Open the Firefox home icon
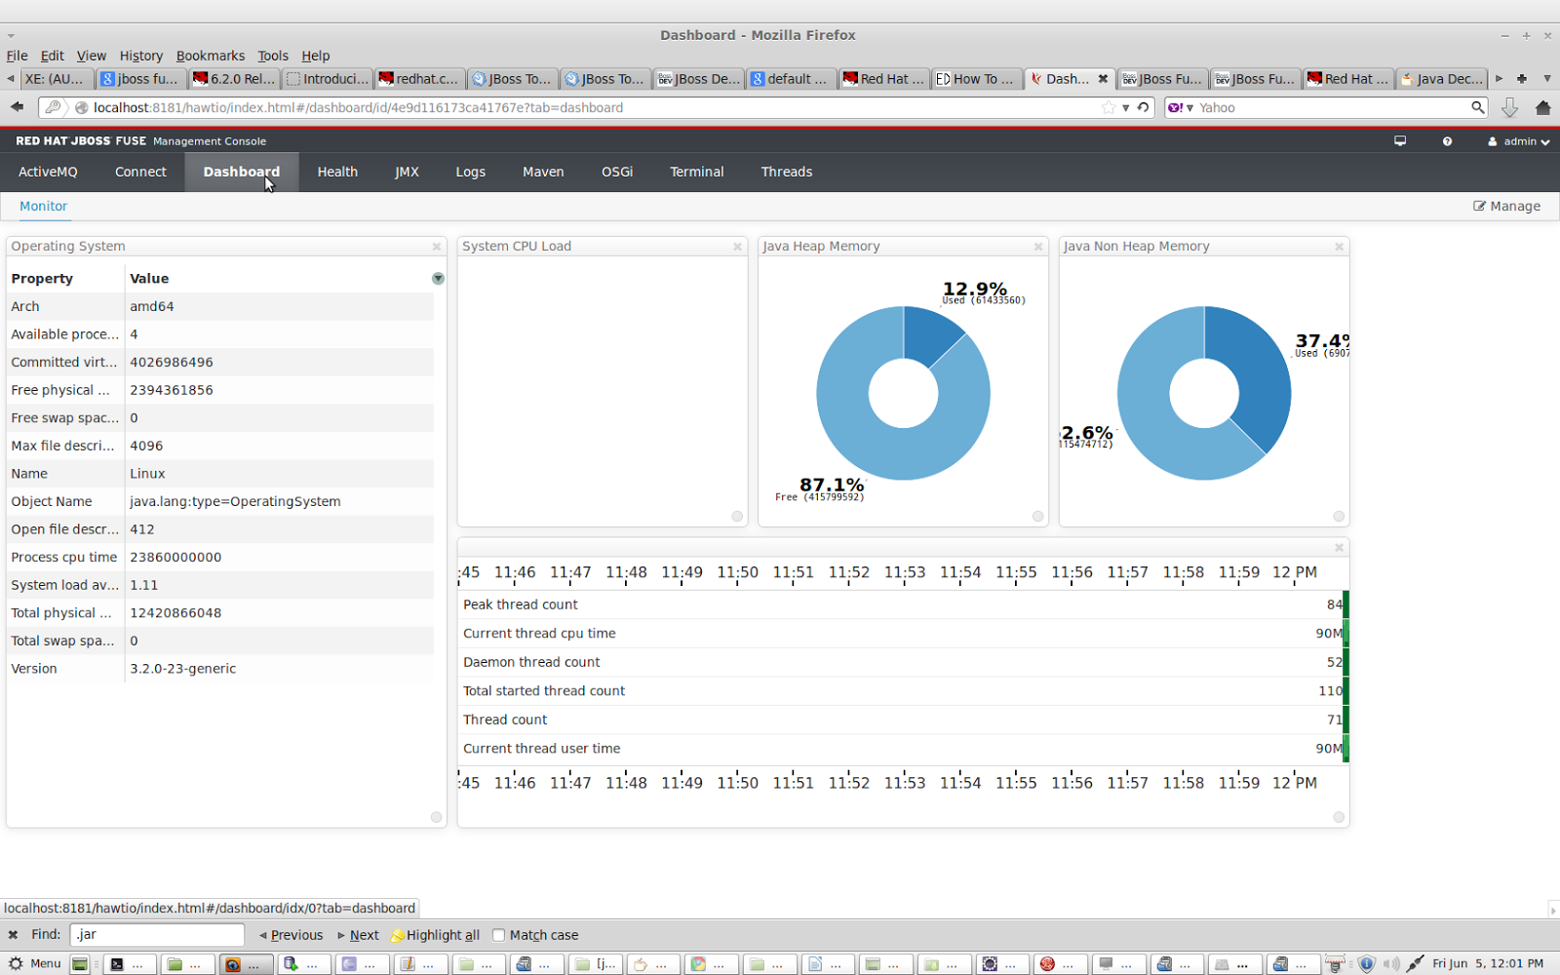 pos(1544,107)
